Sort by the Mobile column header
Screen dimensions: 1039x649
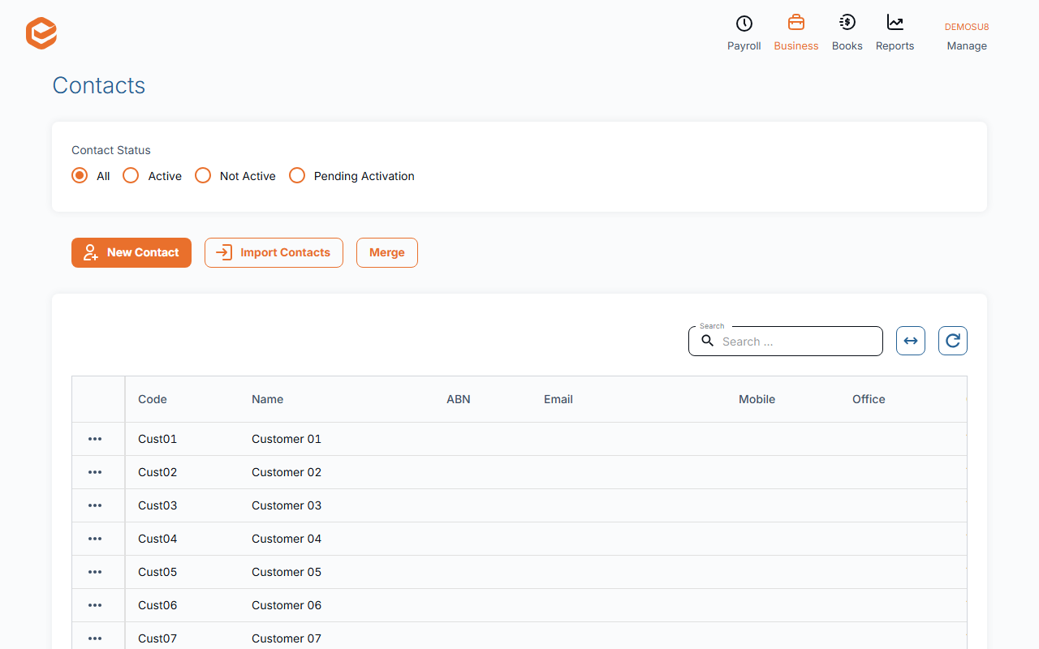[757, 399]
